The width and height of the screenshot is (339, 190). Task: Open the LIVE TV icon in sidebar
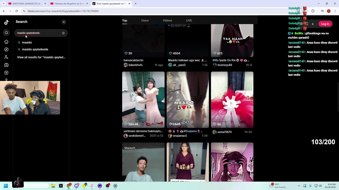click(6, 65)
